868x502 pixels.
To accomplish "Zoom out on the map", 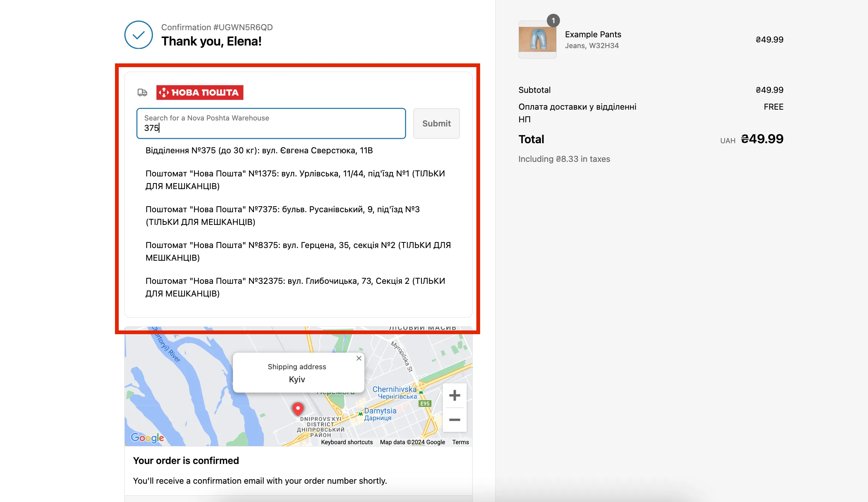I will pyautogui.click(x=454, y=420).
